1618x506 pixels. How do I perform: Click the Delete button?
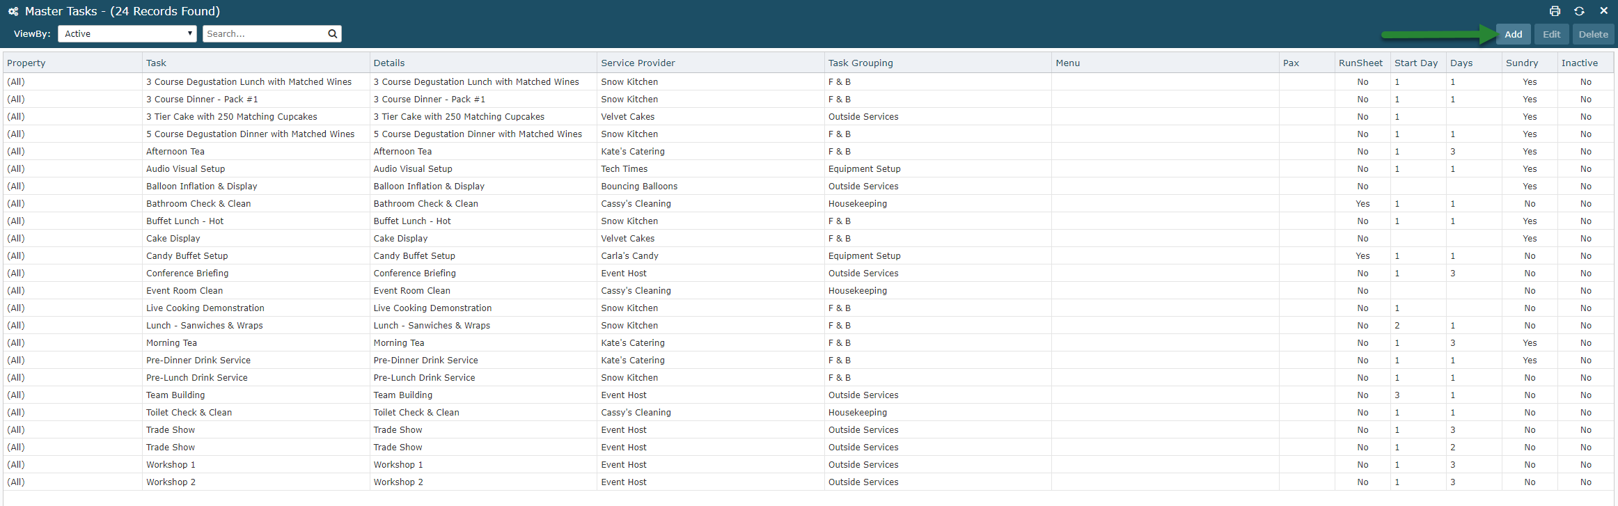pos(1593,34)
